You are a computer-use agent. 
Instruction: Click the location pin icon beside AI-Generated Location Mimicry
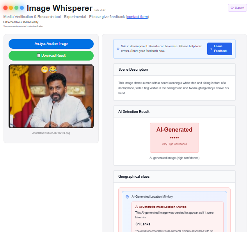click(127, 197)
